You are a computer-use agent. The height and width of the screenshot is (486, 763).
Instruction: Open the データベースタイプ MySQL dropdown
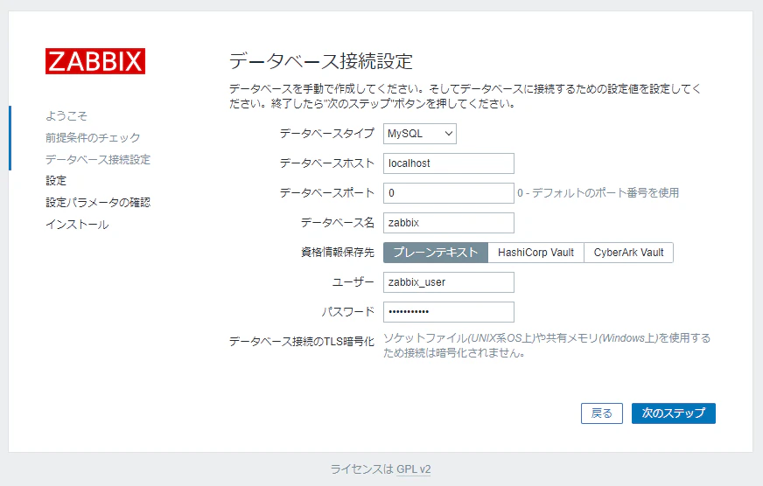[x=419, y=134]
